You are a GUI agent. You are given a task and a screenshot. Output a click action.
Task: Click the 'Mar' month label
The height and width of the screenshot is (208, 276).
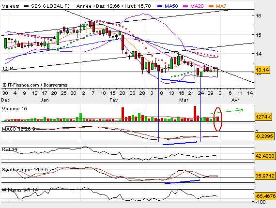(184, 100)
